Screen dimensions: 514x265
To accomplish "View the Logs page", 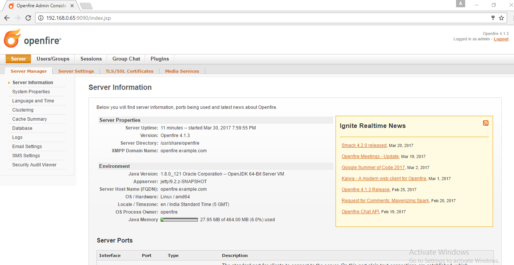I will tap(17, 137).
